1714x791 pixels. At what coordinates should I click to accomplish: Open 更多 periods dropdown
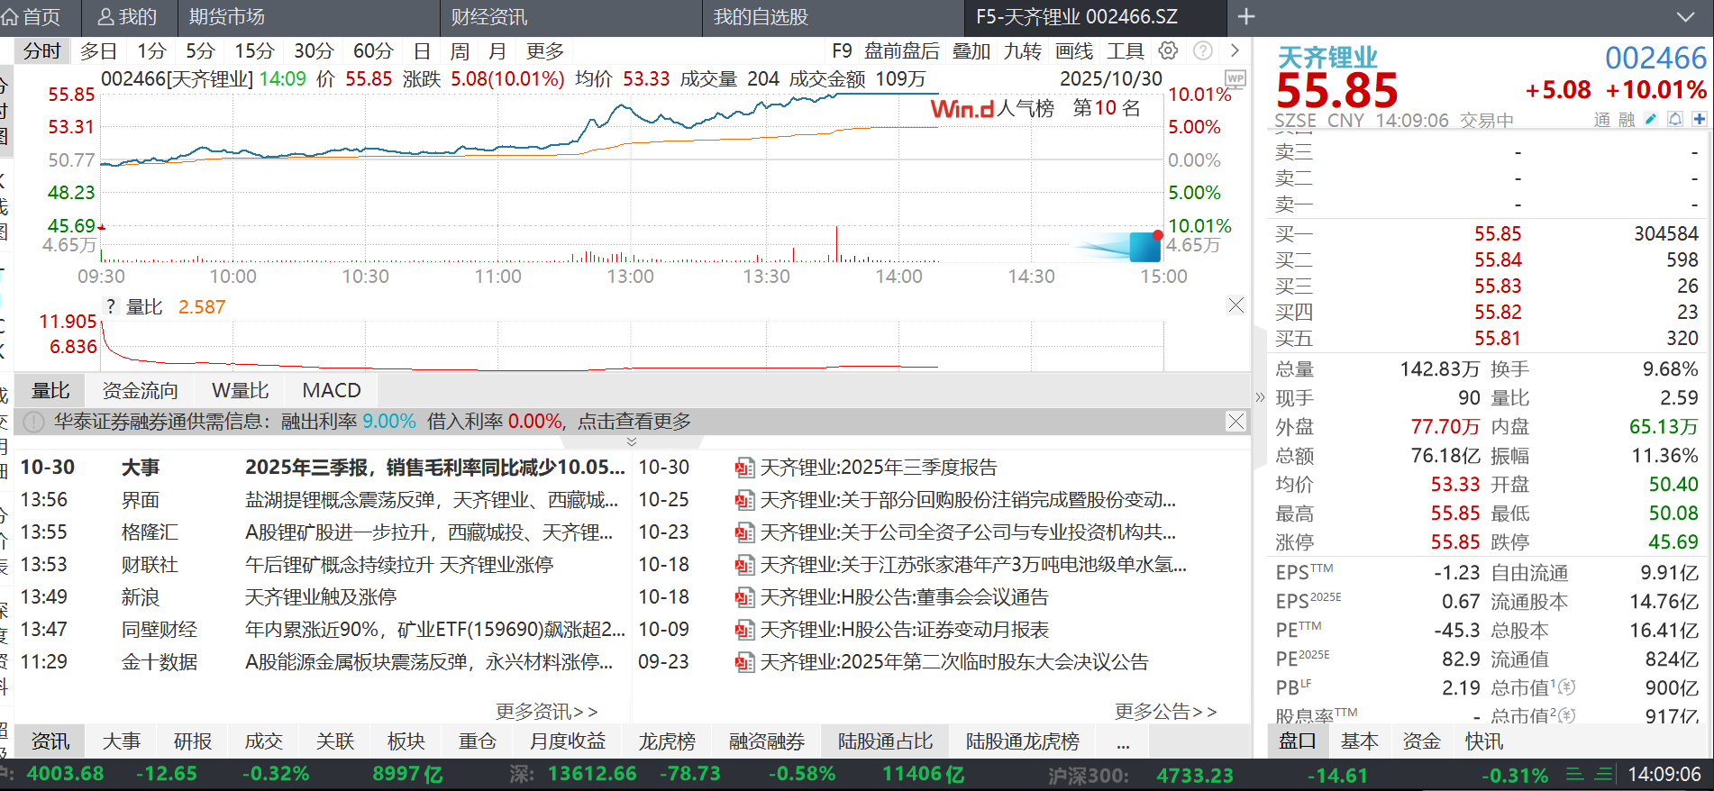(x=544, y=50)
